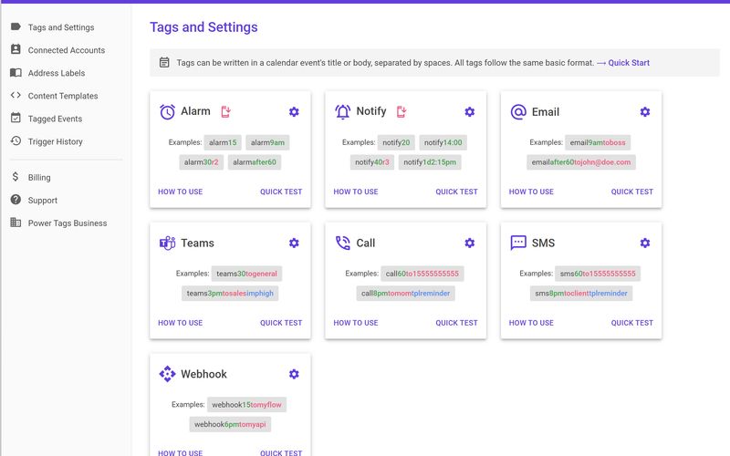Click the calendar icon in info banner

164,62
